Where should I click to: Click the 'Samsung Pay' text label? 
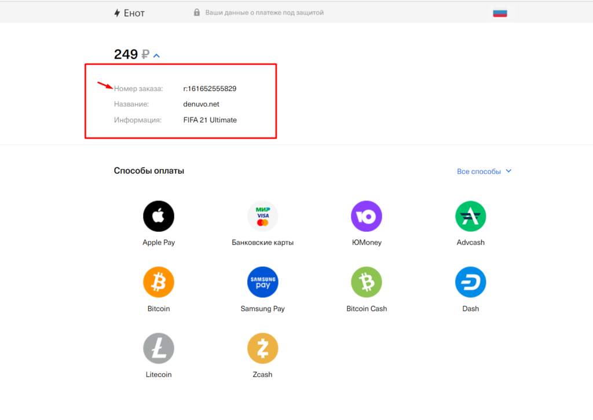(262, 309)
